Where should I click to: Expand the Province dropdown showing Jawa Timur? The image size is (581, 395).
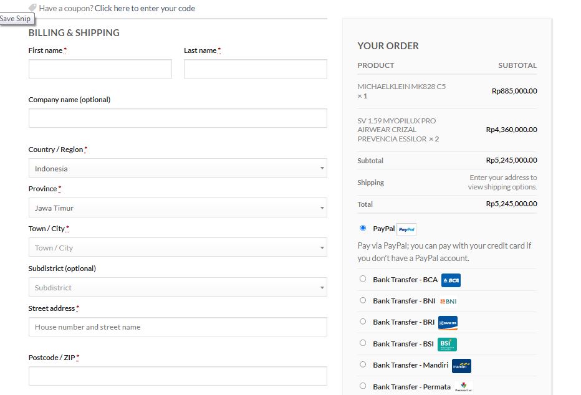178,208
